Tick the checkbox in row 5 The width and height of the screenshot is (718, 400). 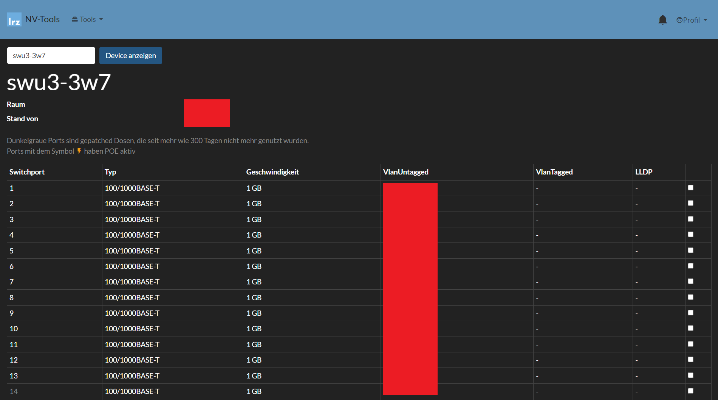(690, 250)
